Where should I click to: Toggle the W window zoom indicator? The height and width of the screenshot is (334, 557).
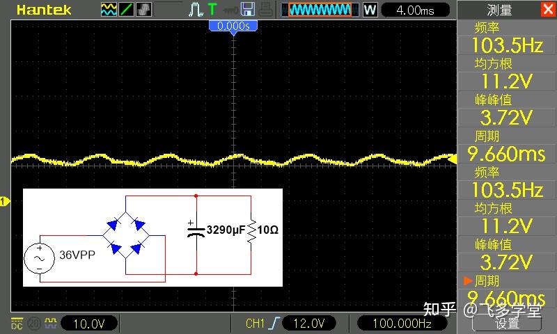pyautogui.click(x=370, y=10)
